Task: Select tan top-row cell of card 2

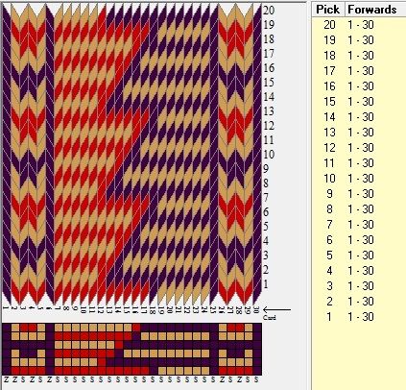Action: pyautogui.click(x=15, y=328)
